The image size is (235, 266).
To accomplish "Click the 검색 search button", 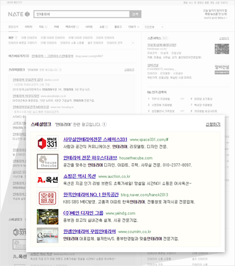I will pos(135,14).
